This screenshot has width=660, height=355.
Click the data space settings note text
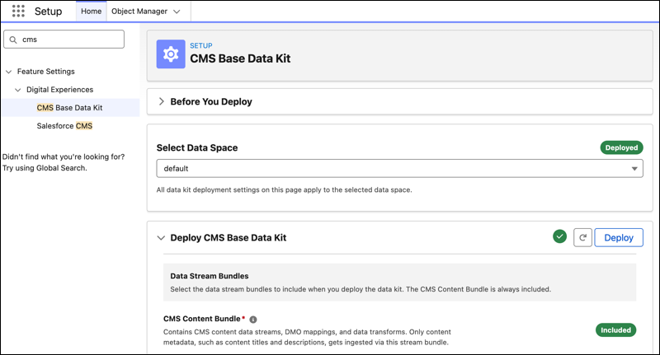(284, 190)
